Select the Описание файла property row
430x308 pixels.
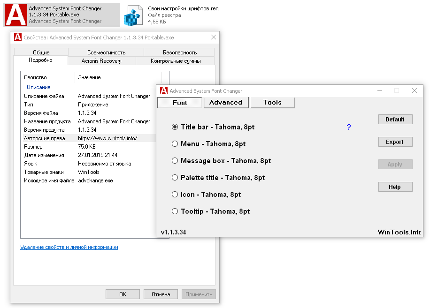pos(88,96)
